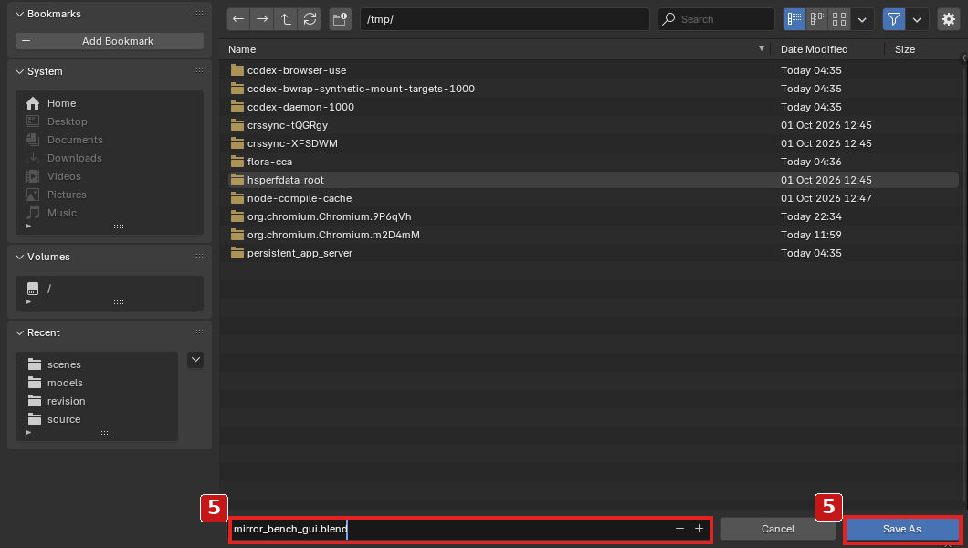The width and height of the screenshot is (968, 548).
Task: Expand Recent list disclosure triangle
Action: point(27,433)
